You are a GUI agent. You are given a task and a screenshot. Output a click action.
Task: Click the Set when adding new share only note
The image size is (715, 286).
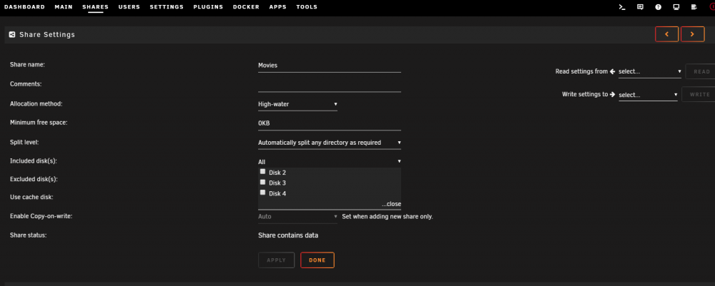click(387, 217)
